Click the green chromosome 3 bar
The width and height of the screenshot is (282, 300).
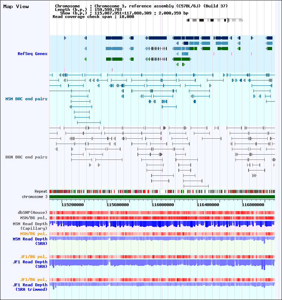click(162, 197)
